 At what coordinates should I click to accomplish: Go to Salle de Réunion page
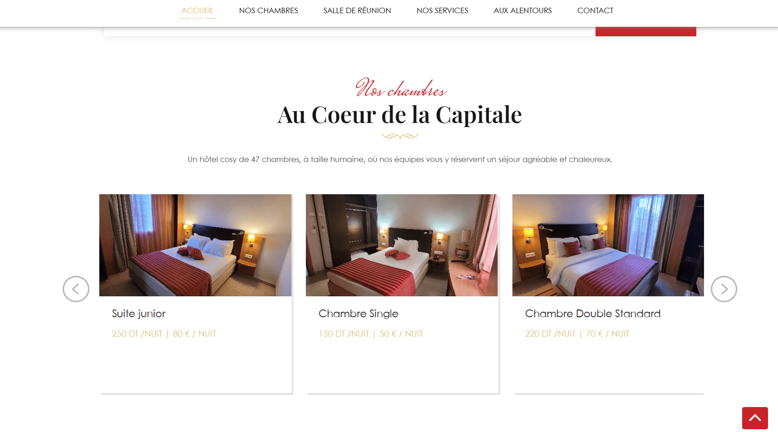pos(357,10)
